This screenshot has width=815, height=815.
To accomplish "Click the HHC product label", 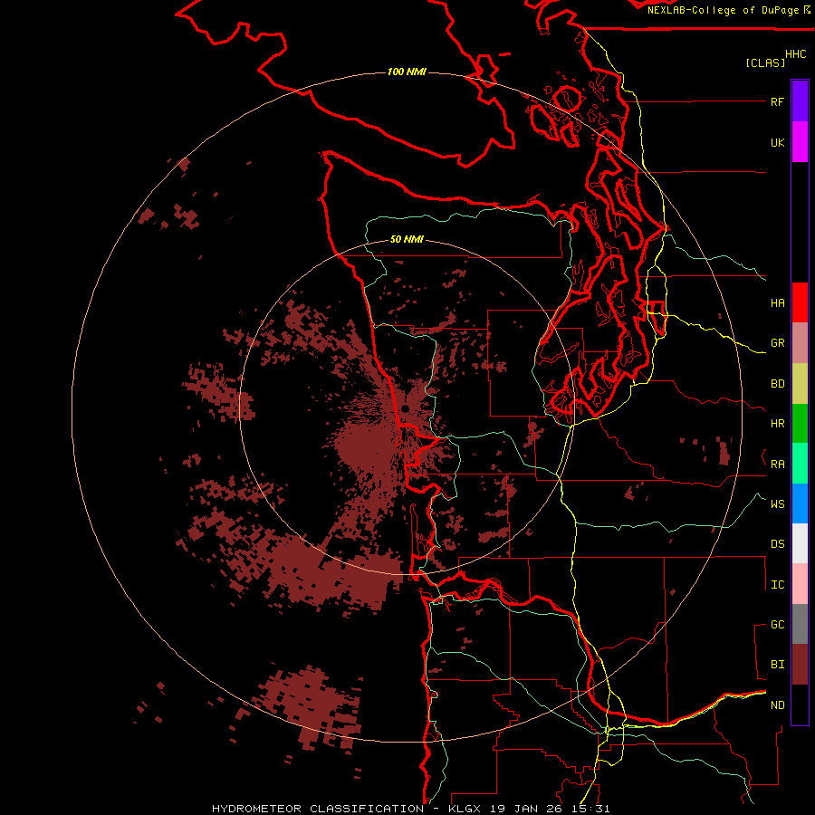I will point(795,54).
